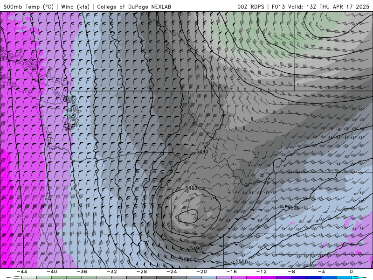The height and width of the screenshot is (280, 373).
Task: Click the "00Z RDPS" model label
Action: (251, 7)
